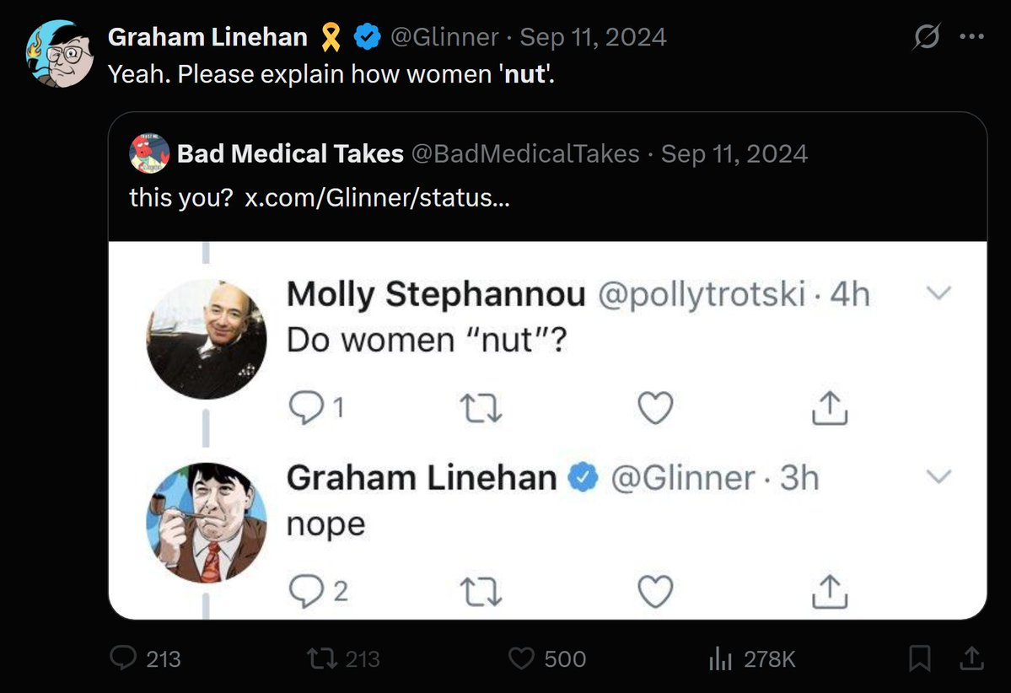
Task: Click the yellow ribbon emoji beside the name
Action: click(331, 37)
